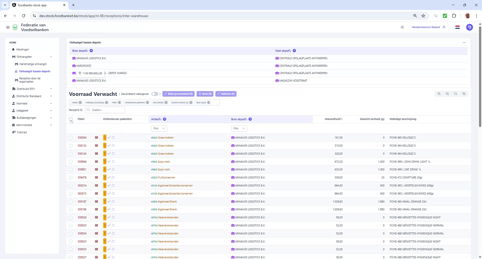Select the checkbox for pallet 360014

pos(71,185)
